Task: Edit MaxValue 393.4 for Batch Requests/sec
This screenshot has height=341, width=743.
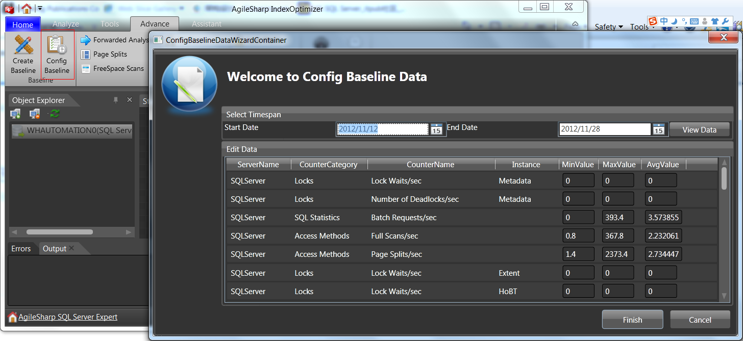Action: 617,218
